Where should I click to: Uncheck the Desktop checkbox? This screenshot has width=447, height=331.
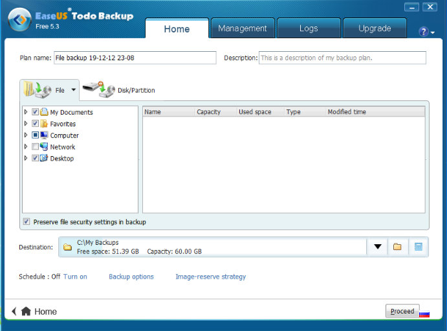click(35, 158)
